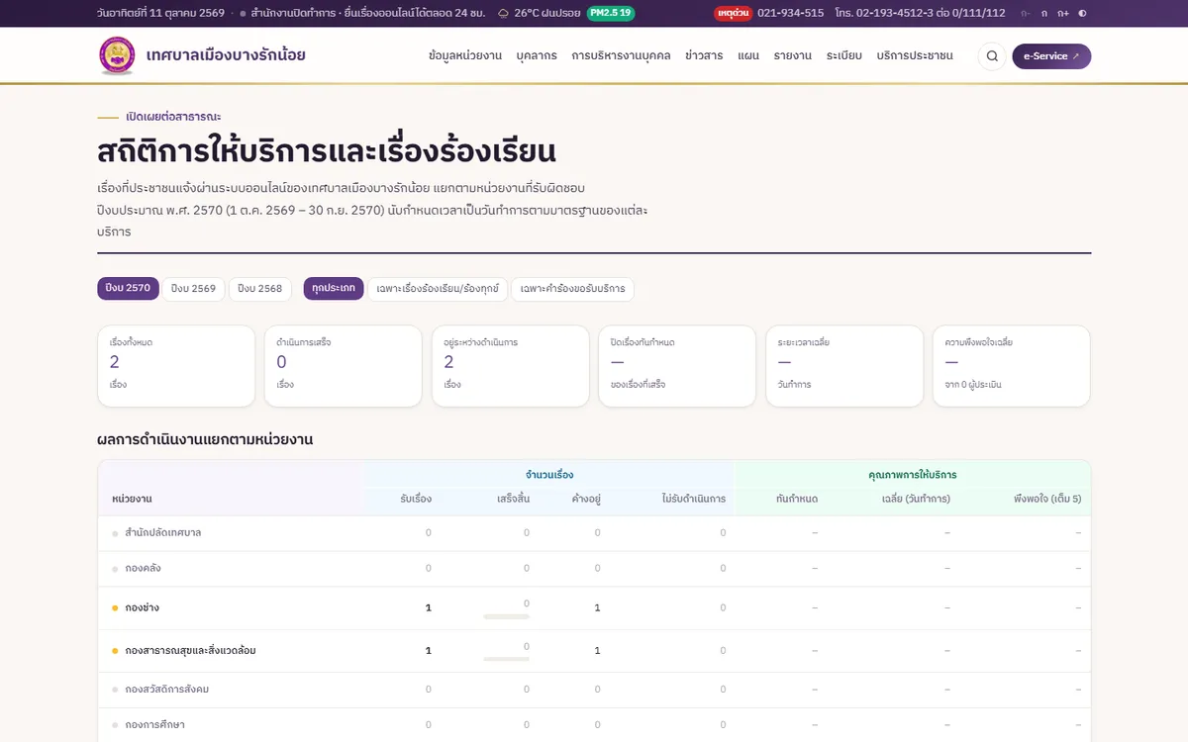The height and width of the screenshot is (742, 1188).
Task: Decrease font size with ก- button
Action: (1025, 13)
